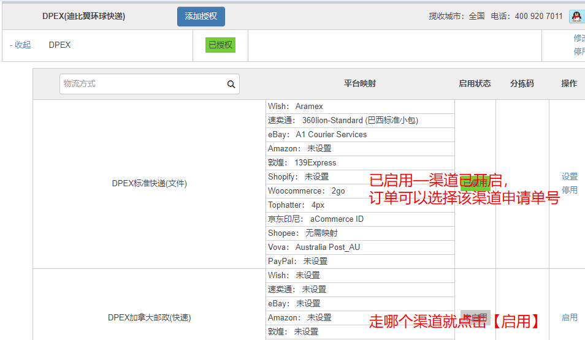The width and height of the screenshot is (585, 340).
Task: Click Vova: Australia Post_AU mapping row
Action: point(360,247)
